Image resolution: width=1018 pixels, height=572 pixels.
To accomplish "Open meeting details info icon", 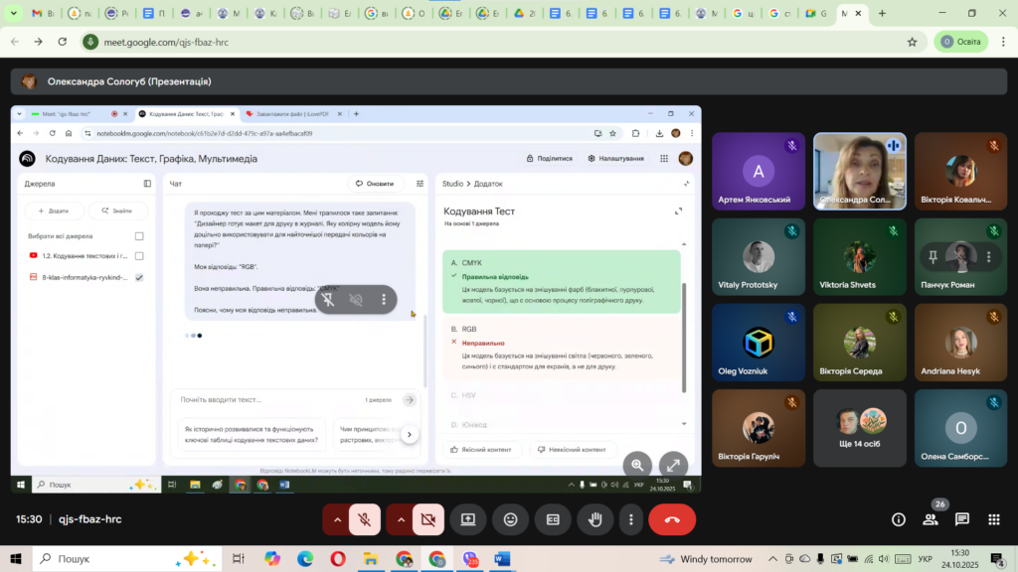I will click(x=899, y=519).
